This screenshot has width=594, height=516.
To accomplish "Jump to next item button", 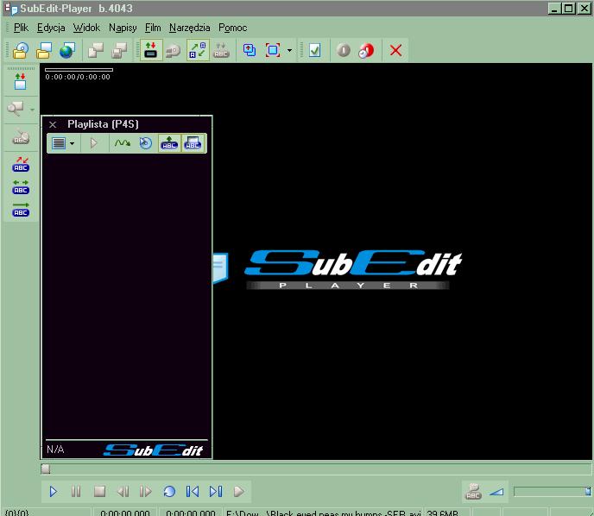I will (216, 492).
